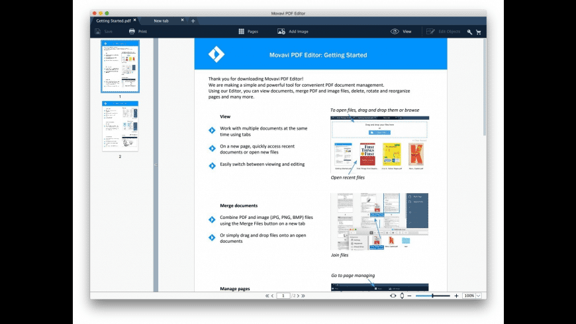
Task: Click the vertical document scrollbar
Action: [485, 87]
